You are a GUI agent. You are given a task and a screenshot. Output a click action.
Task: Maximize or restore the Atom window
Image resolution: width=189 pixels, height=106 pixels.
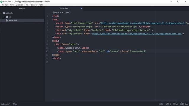pos(178,2)
